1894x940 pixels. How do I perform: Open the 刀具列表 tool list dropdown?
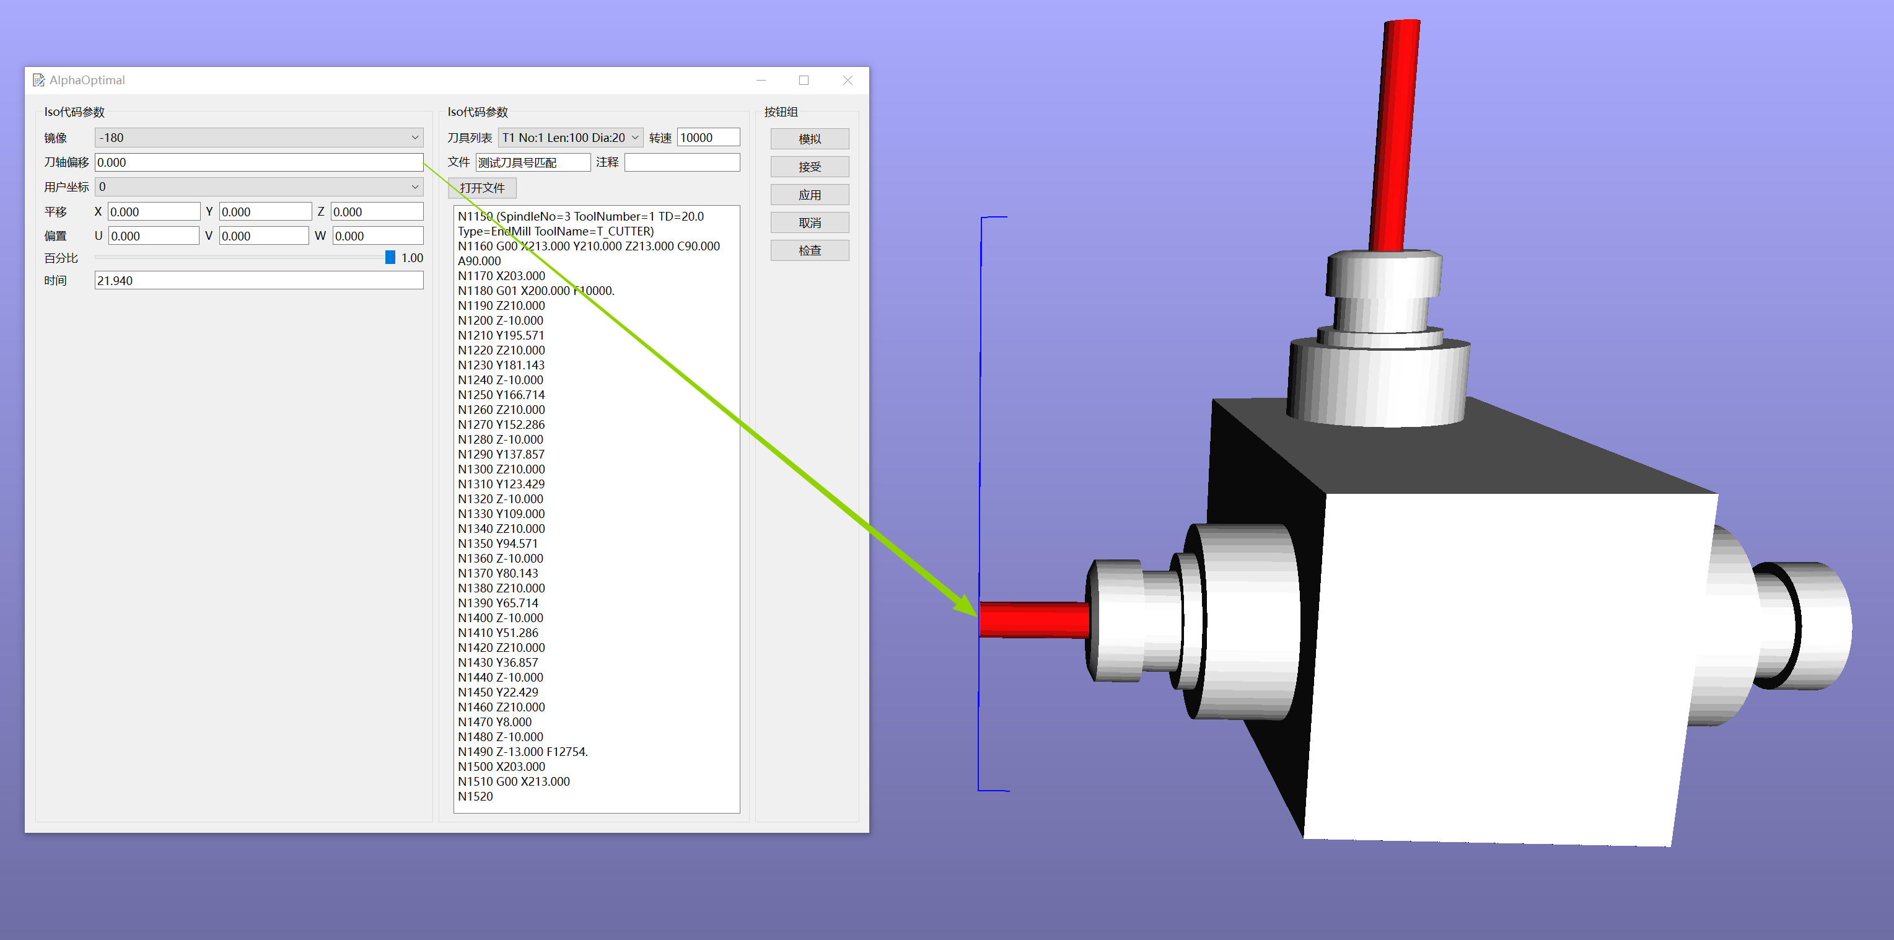pyautogui.click(x=570, y=138)
